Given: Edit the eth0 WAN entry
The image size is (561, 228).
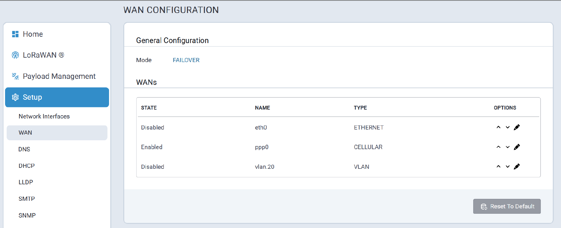Looking at the screenshot, I should (517, 127).
